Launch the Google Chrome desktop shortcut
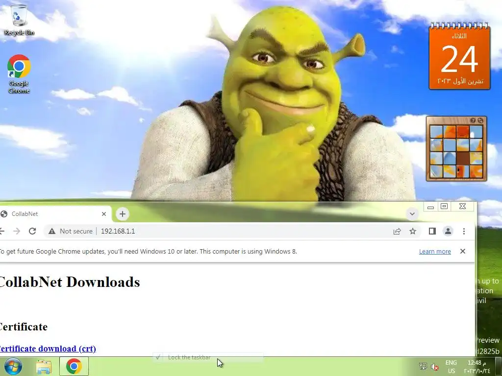This screenshot has width=502, height=376. tap(19, 74)
